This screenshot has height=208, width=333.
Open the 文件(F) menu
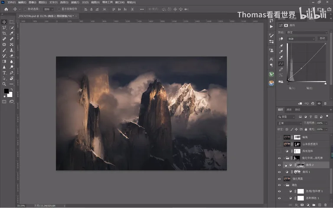[x=11, y=2]
